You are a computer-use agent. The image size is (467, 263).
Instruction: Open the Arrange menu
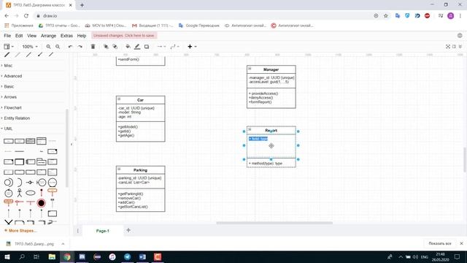(x=49, y=36)
